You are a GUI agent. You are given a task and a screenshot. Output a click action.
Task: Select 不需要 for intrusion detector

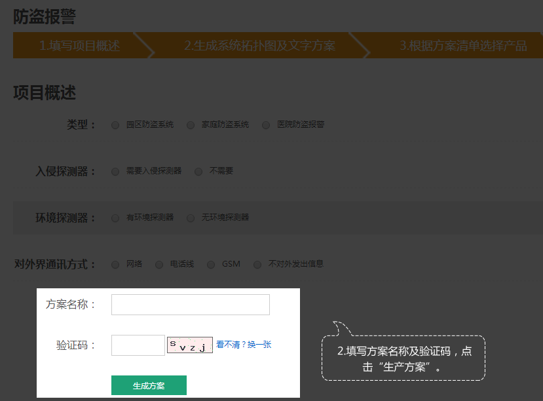click(x=198, y=172)
